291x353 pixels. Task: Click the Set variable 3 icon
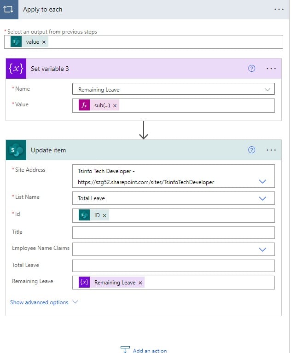tap(16, 69)
